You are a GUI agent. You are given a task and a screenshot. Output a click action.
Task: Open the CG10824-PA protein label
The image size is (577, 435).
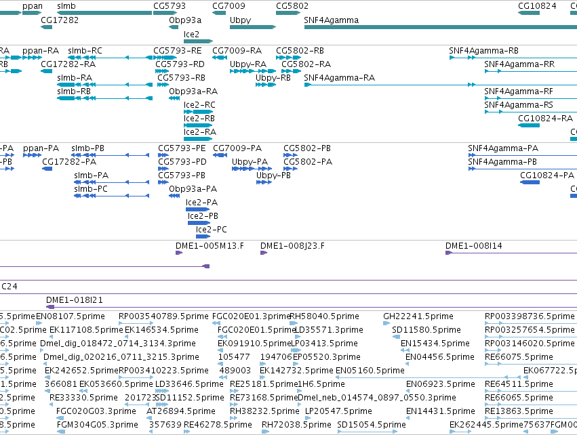pos(546,175)
